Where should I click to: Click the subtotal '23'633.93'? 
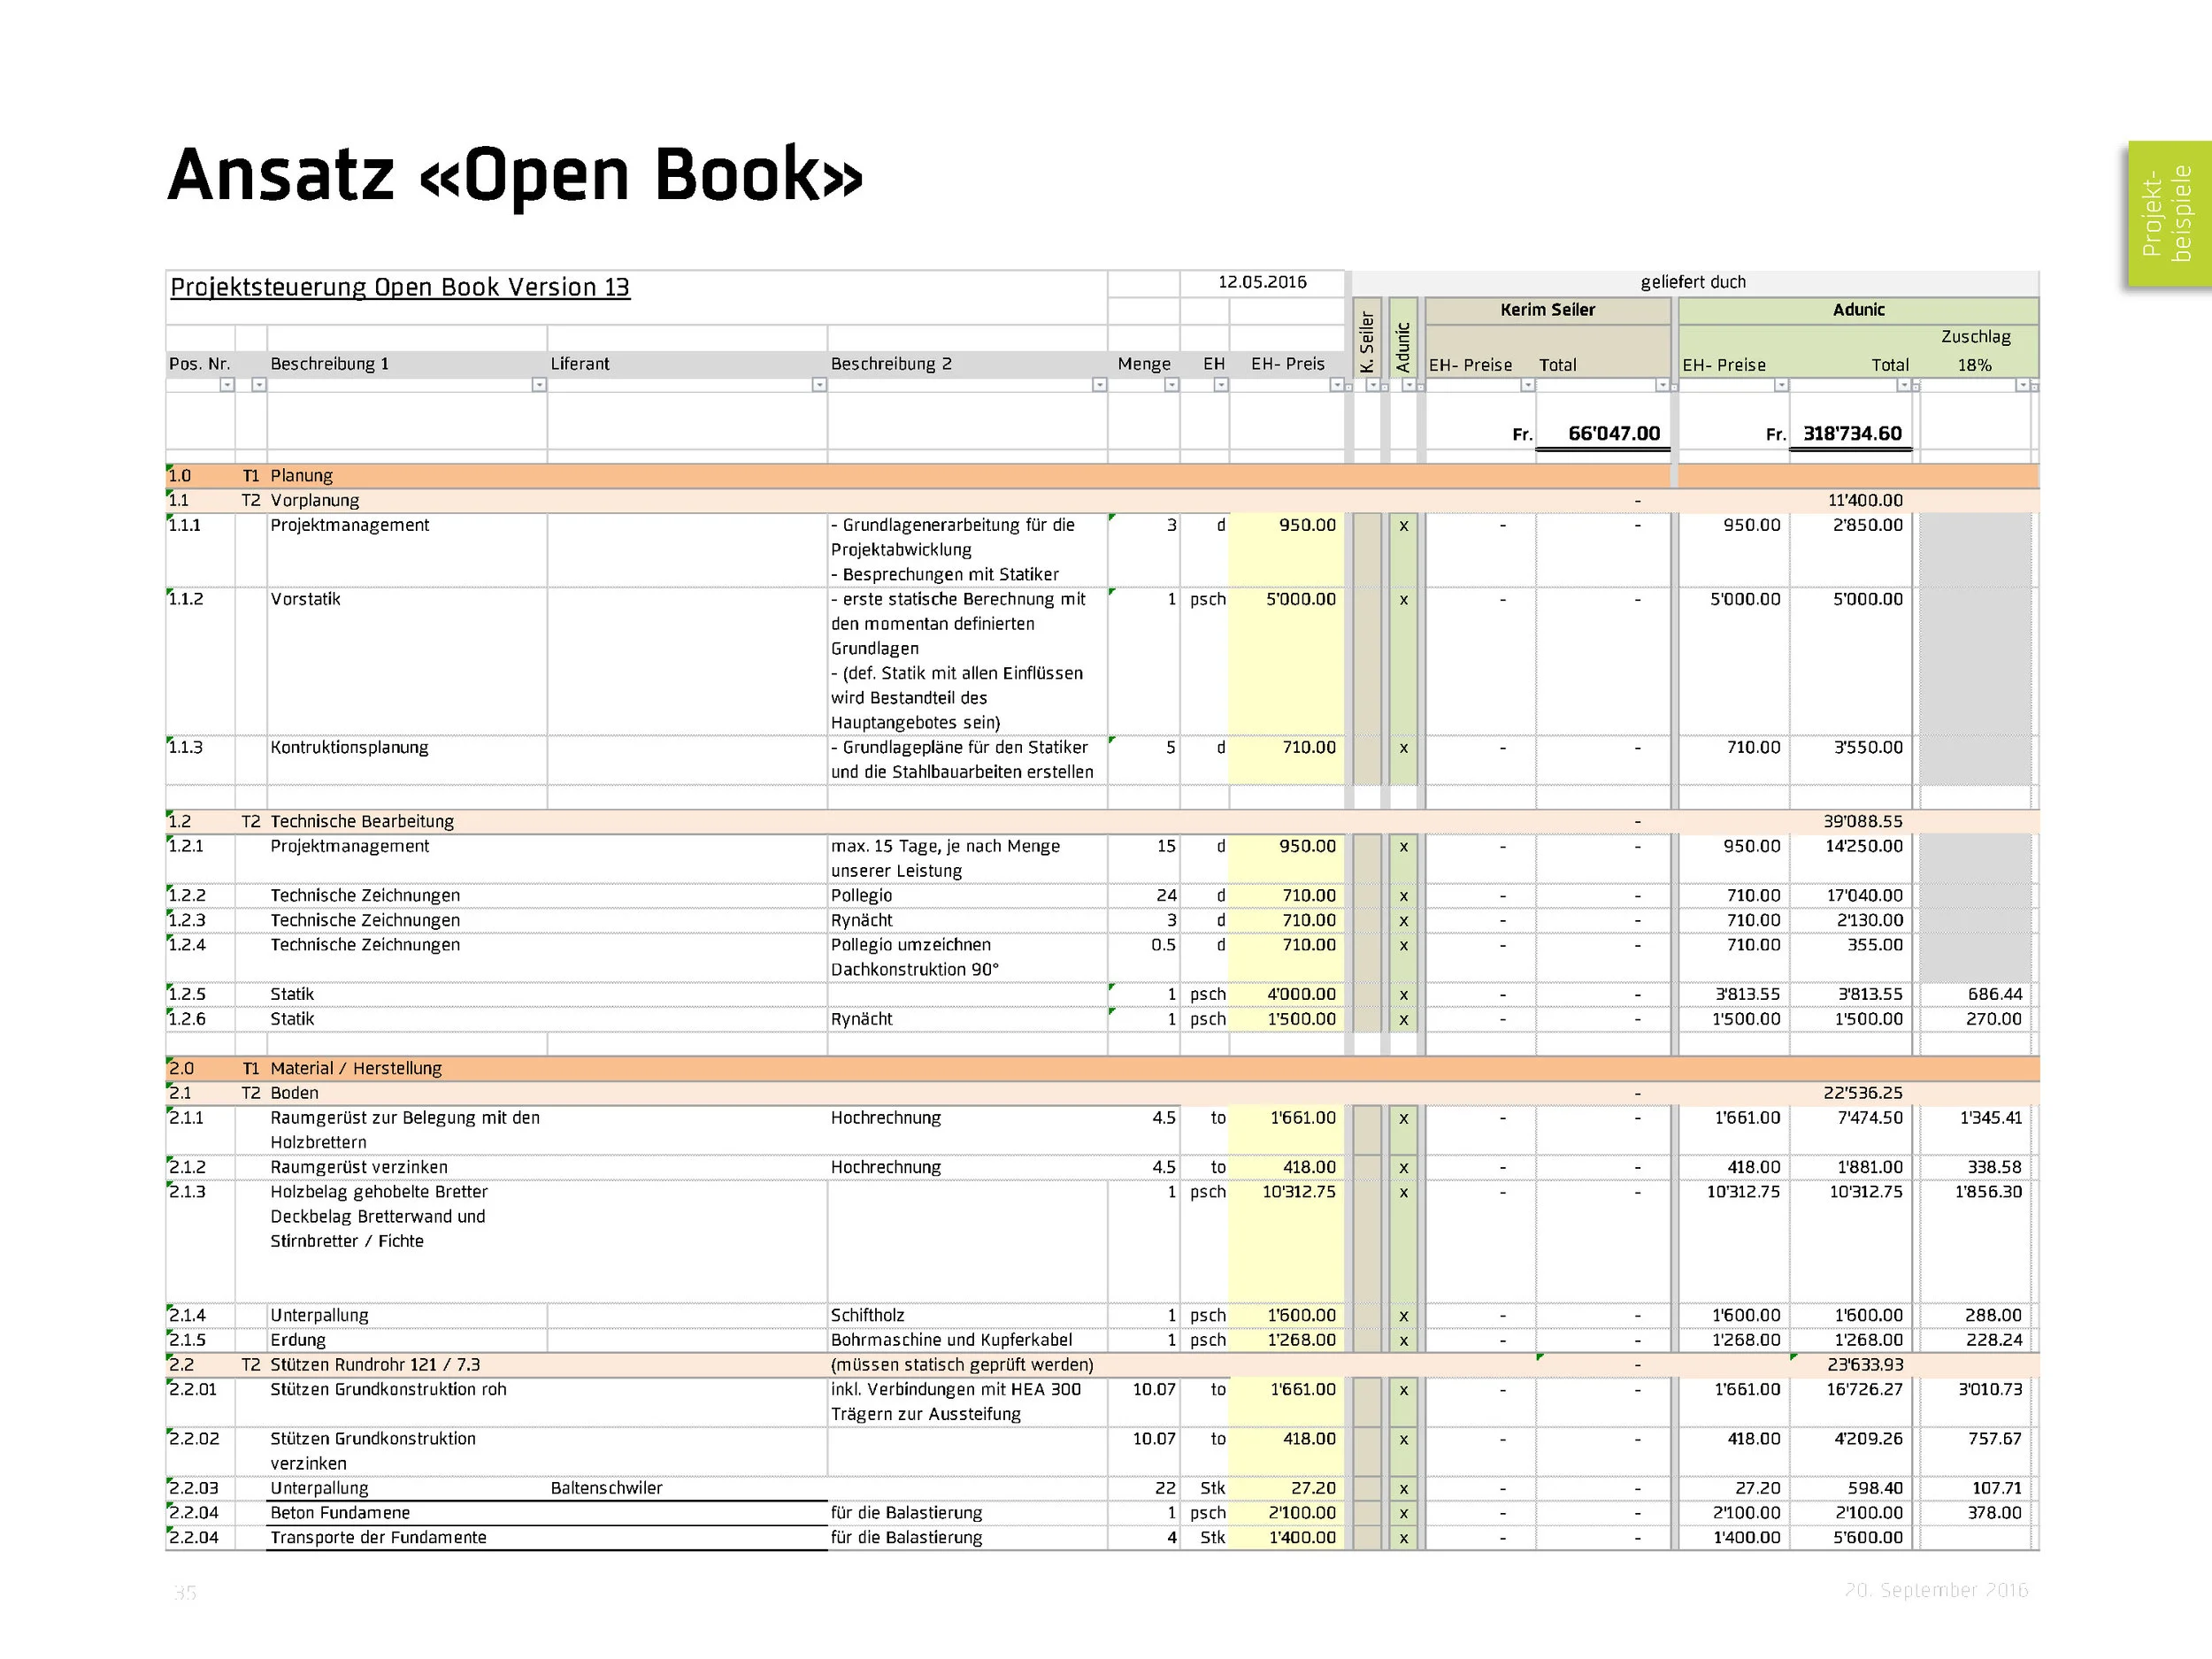point(1865,1365)
